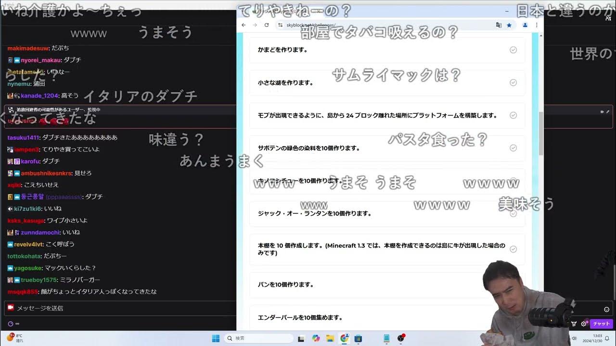Switch to Chrome in the taskbar
The image size is (616, 346).
tap(344, 338)
